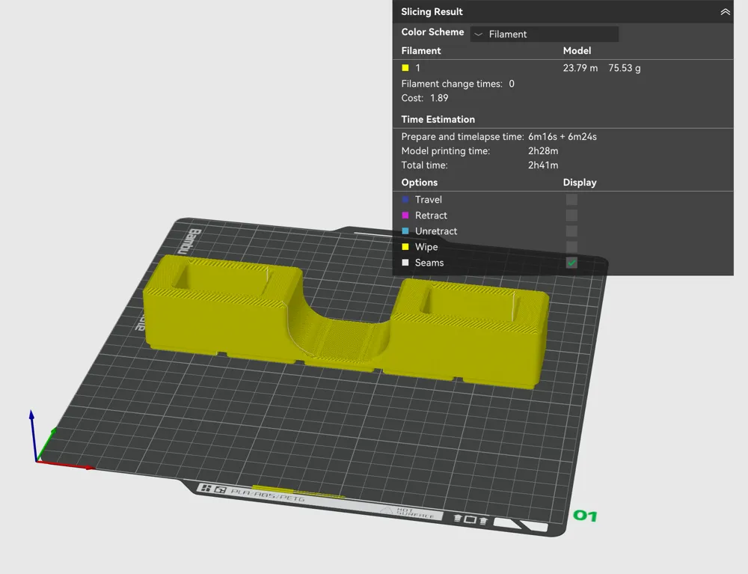Image resolution: width=748 pixels, height=574 pixels.
Task: Enable the Retract display checkbox
Action: (x=571, y=216)
